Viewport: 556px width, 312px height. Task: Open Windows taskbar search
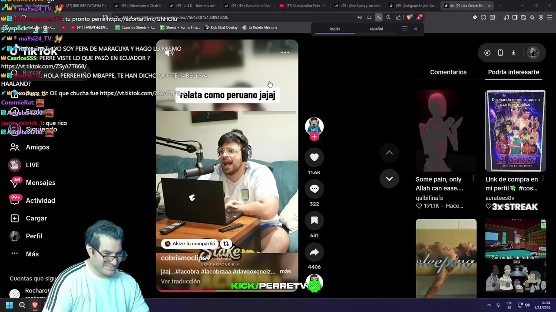pos(22,305)
